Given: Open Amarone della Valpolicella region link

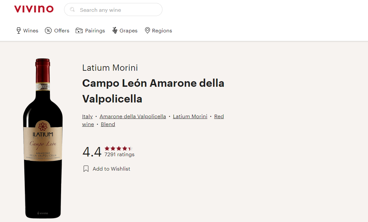Looking at the screenshot, I should coord(133,117).
